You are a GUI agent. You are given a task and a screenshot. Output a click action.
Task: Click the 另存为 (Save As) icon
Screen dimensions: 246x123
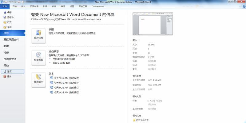pos(5,17)
